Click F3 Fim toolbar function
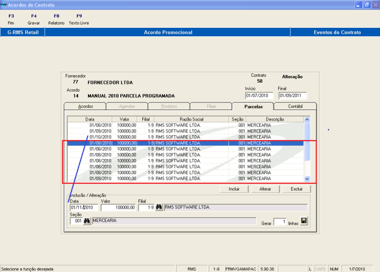Image resolution: width=380 pixels, height=272 pixels. (11, 19)
